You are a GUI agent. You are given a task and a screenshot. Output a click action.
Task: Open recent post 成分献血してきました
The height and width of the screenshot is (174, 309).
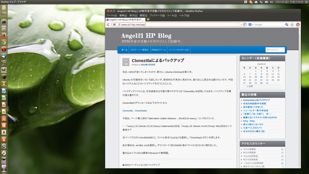click(253, 107)
